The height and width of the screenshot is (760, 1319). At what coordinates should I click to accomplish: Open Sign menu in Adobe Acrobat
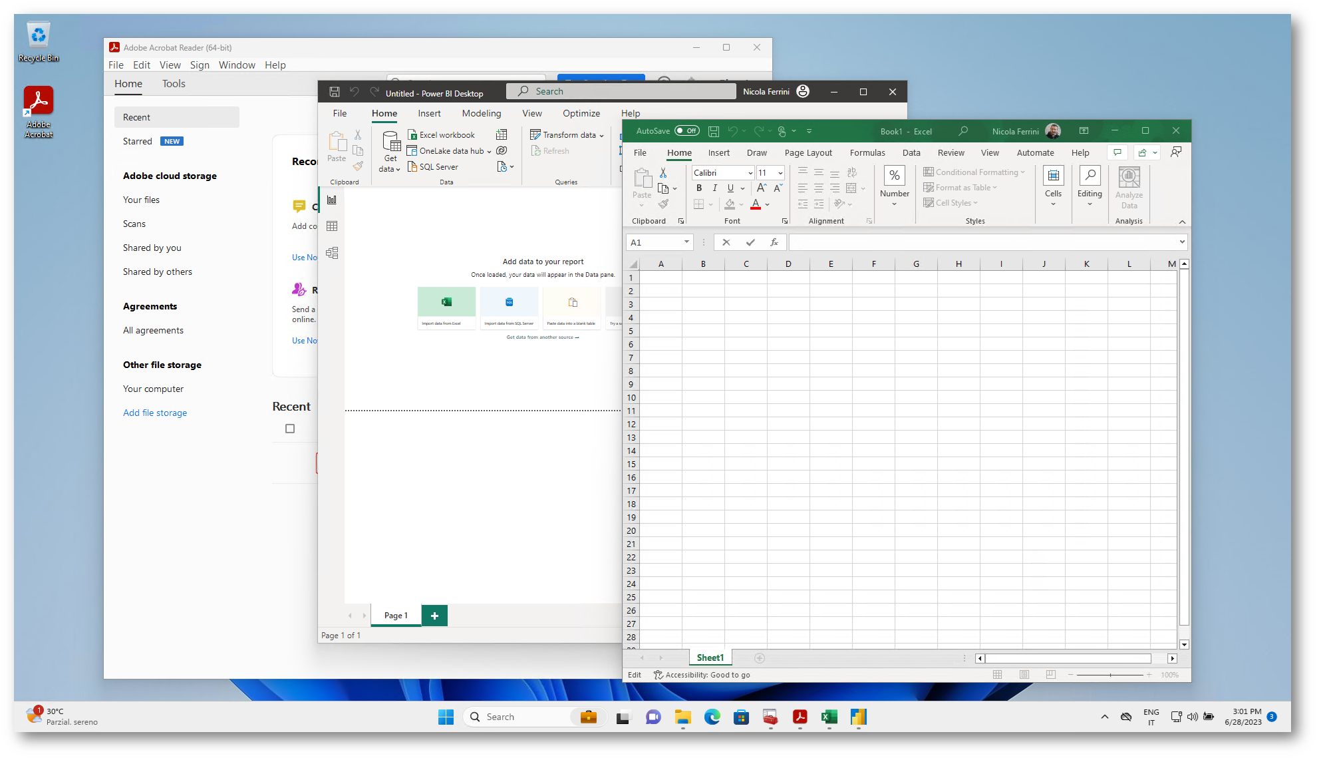click(200, 65)
